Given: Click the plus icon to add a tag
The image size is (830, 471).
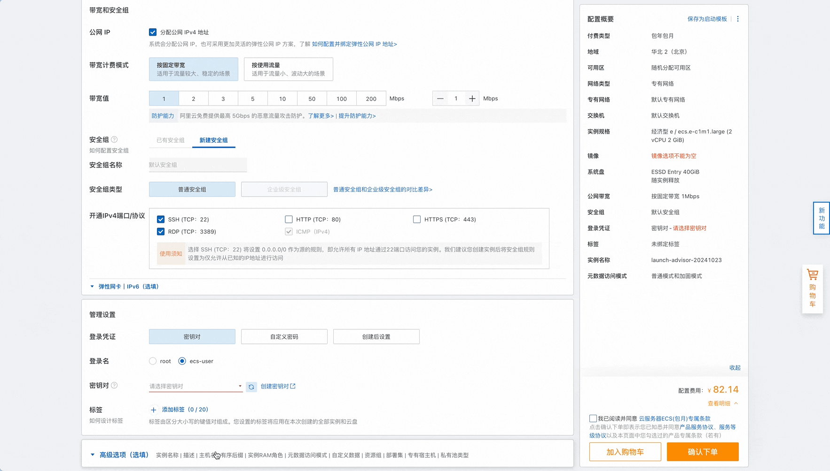Looking at the screenshot, I should [154, 409].
